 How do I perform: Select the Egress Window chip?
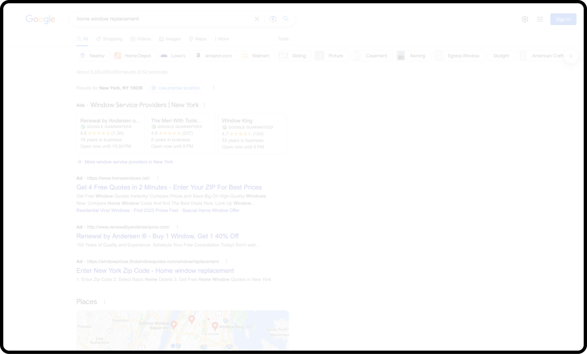click(x=459, y=56)
